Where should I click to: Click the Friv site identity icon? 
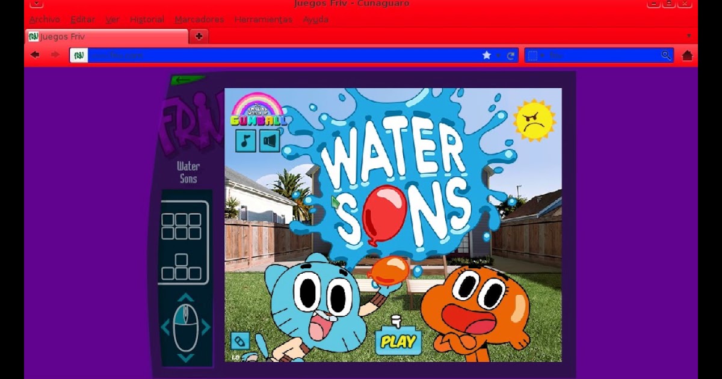click(79, 55)
